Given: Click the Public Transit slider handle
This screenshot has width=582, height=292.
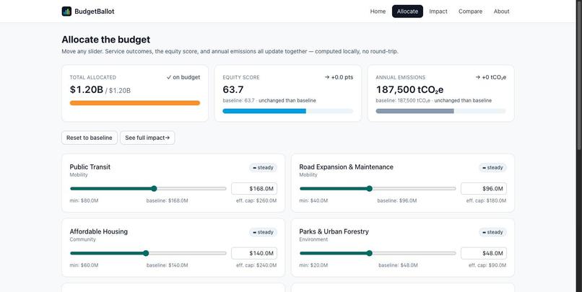Looking at the screenshot, I should [154, 189].
